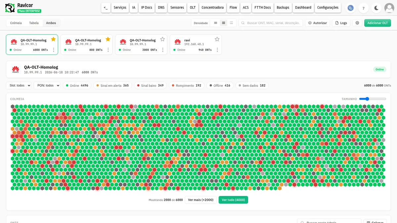
Task: Open the PON: todos dropdown
Action: (x=47, y=86)
